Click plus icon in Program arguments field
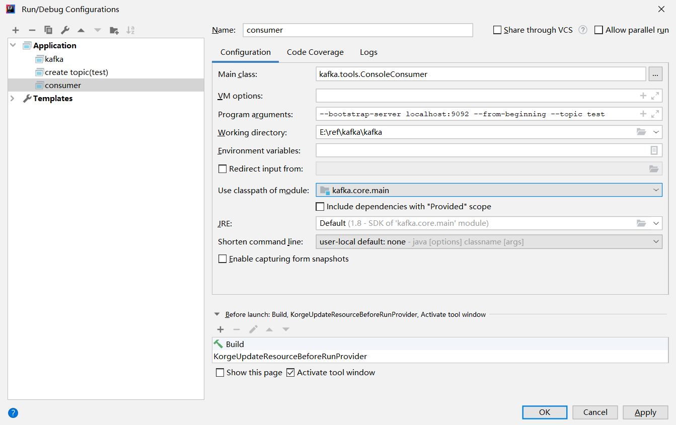676x425 pixels. (643, 114)
